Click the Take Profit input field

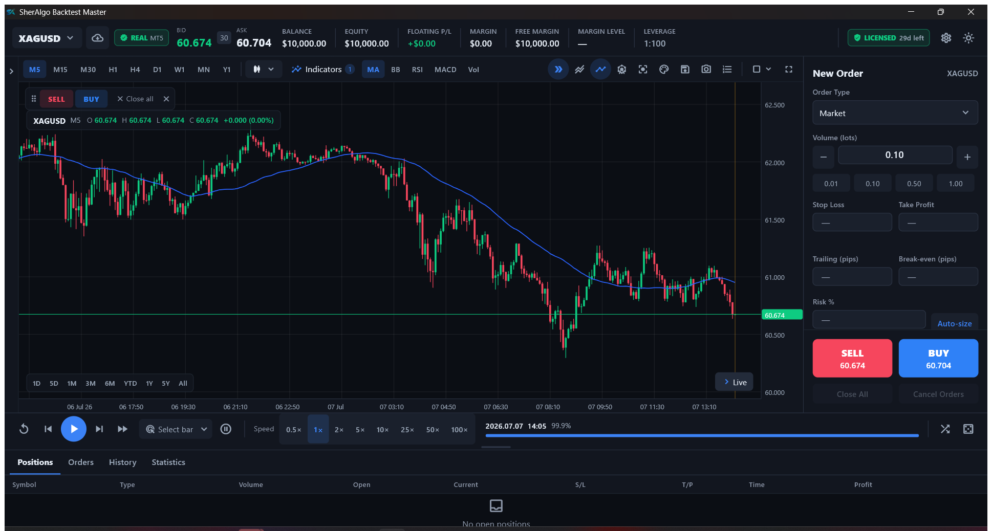click(x=938, y=223)
